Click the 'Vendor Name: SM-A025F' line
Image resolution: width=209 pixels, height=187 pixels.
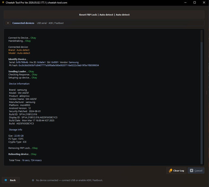[23, 99]
